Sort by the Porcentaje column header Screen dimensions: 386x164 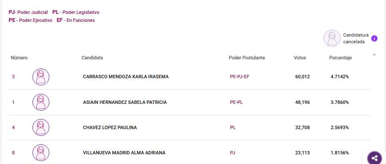coord(340,58)
